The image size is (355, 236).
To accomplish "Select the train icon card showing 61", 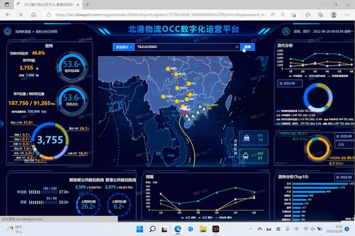I will coord(254,156).
